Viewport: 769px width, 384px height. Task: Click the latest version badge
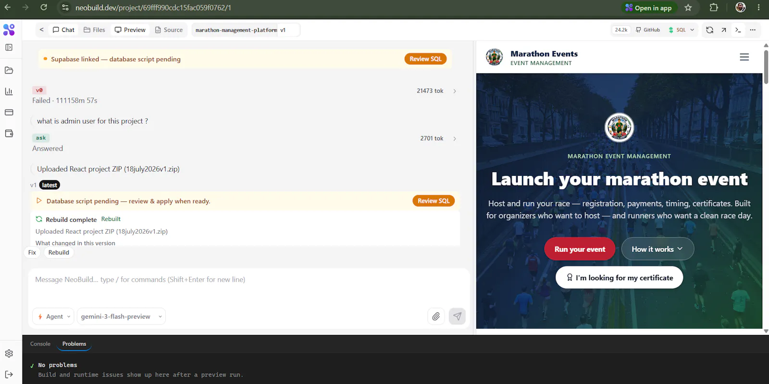pos(50,185)
